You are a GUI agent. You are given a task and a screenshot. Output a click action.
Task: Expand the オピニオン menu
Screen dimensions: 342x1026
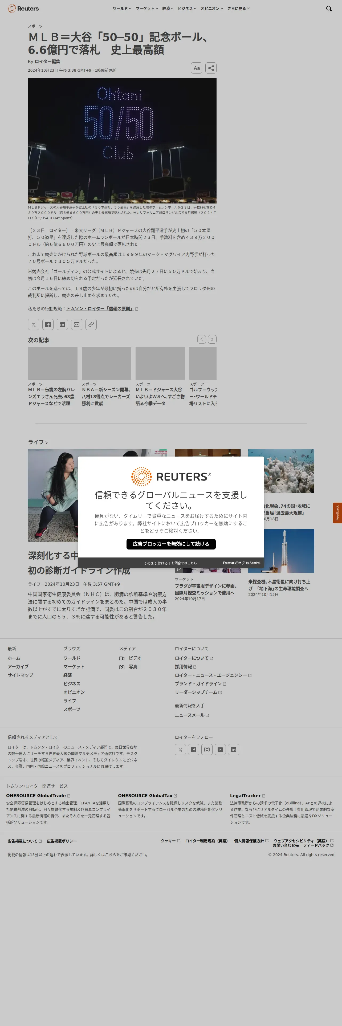[x=212, y=8]
